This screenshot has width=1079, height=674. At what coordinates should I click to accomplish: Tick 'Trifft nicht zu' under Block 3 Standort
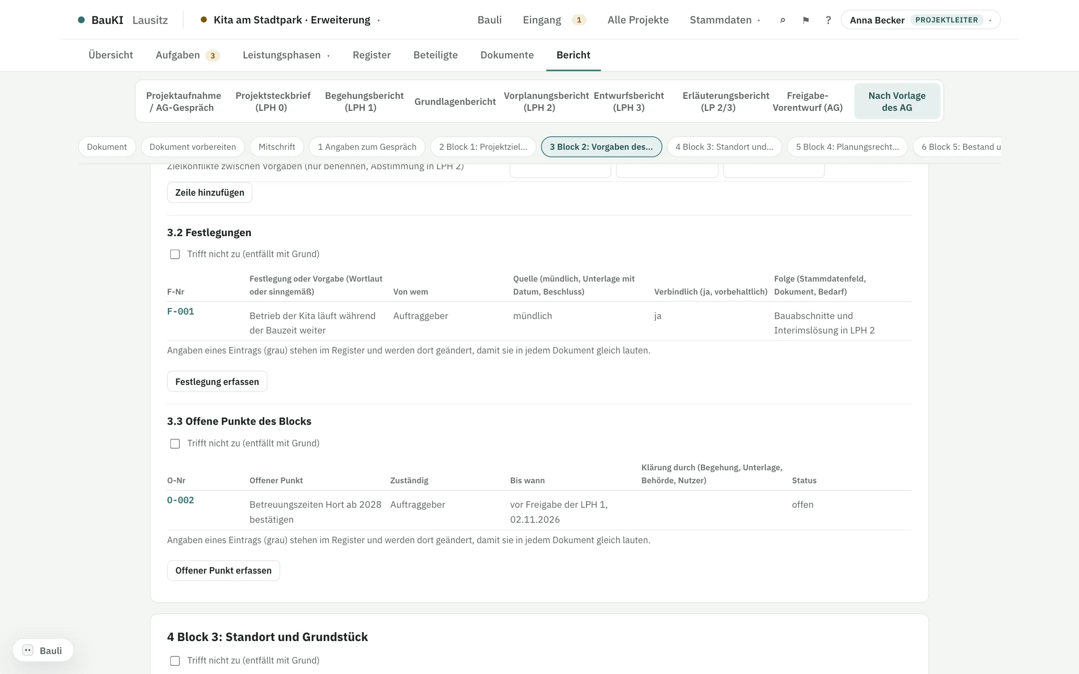tap(175, 661)
